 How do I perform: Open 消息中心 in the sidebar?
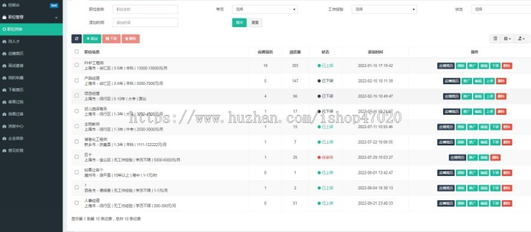pos(31,126)
